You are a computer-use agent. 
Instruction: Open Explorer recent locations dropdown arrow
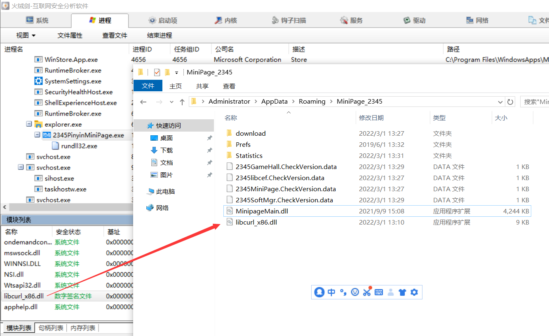[x=171, y=102]
